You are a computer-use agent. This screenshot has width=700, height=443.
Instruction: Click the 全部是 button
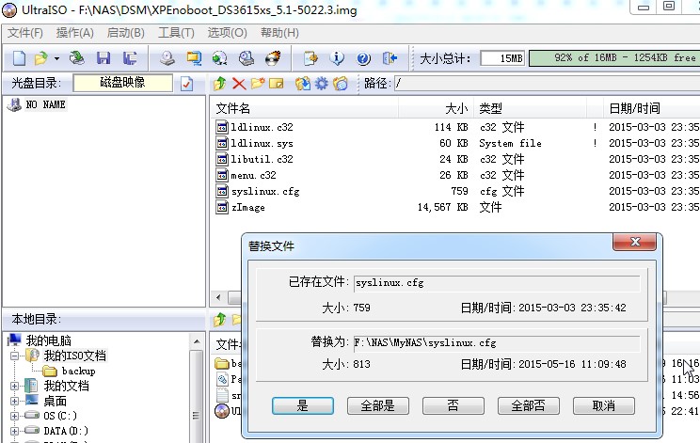tap(377, 405)
